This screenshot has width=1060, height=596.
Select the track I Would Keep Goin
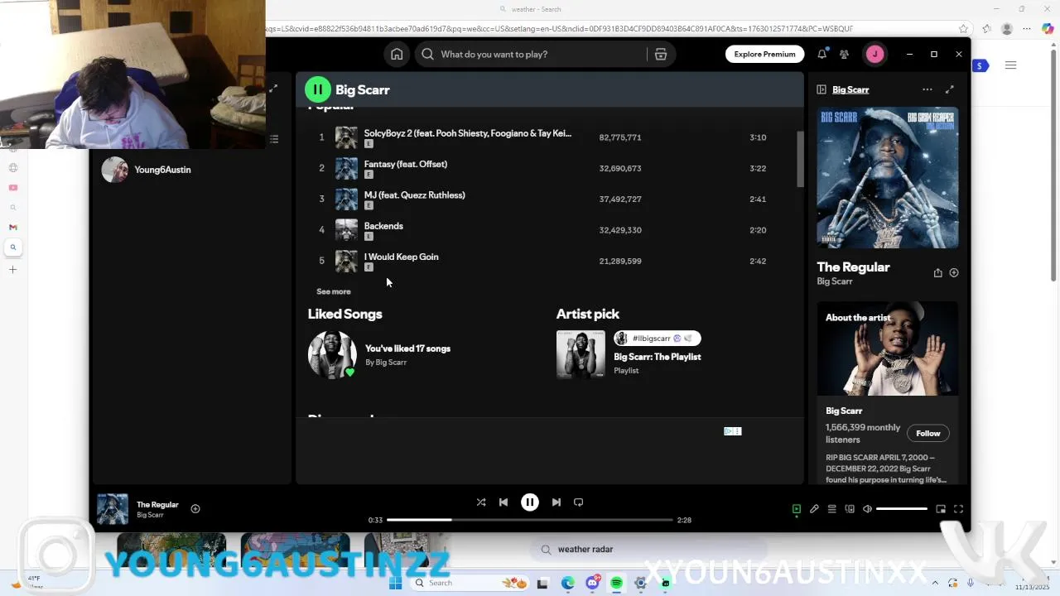point(402,257)
